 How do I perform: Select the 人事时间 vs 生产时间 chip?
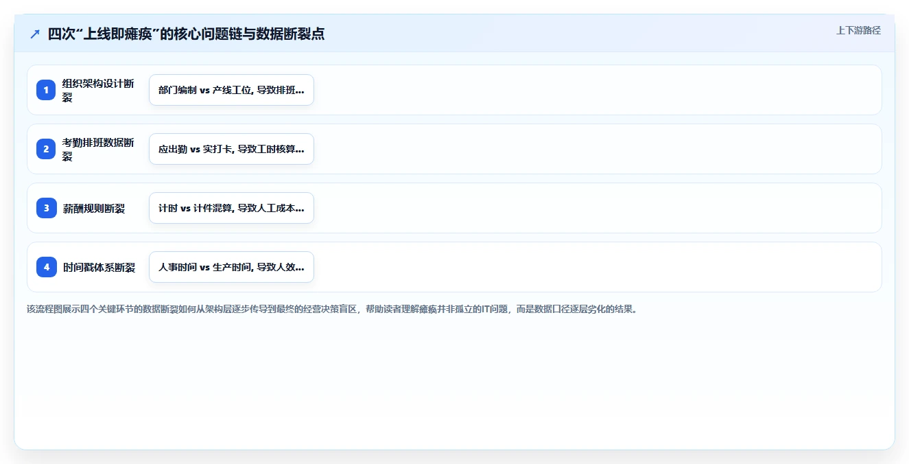click(231, 267)
